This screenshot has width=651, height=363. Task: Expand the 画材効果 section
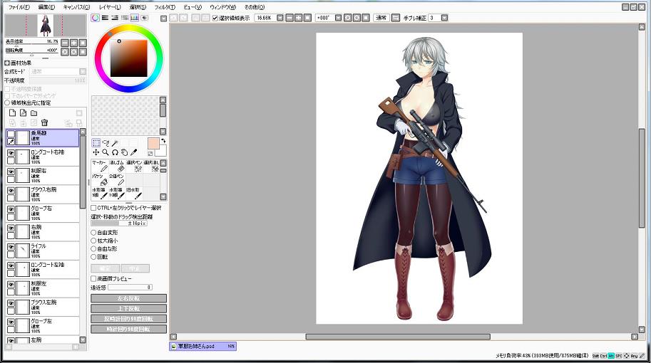tap(8, 63)
